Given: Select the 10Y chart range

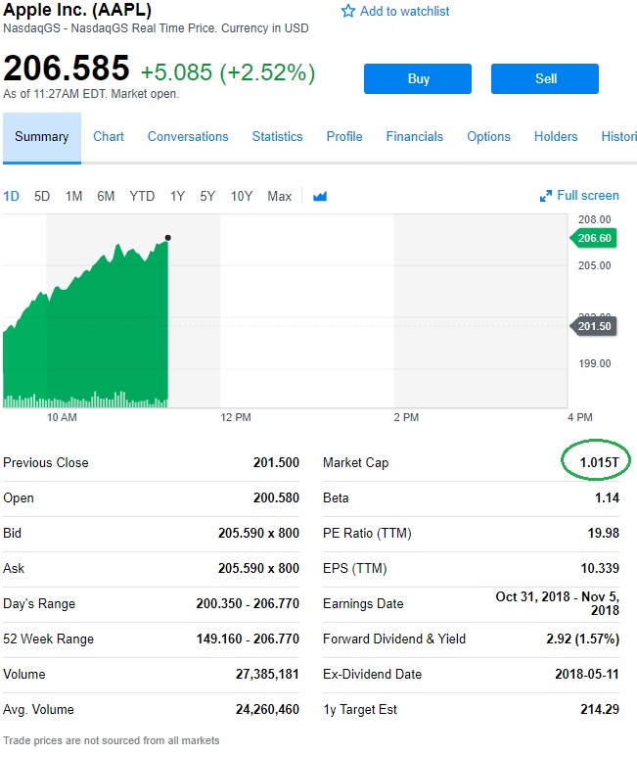Looking at the screenshot, I should (x=242, y=196).
